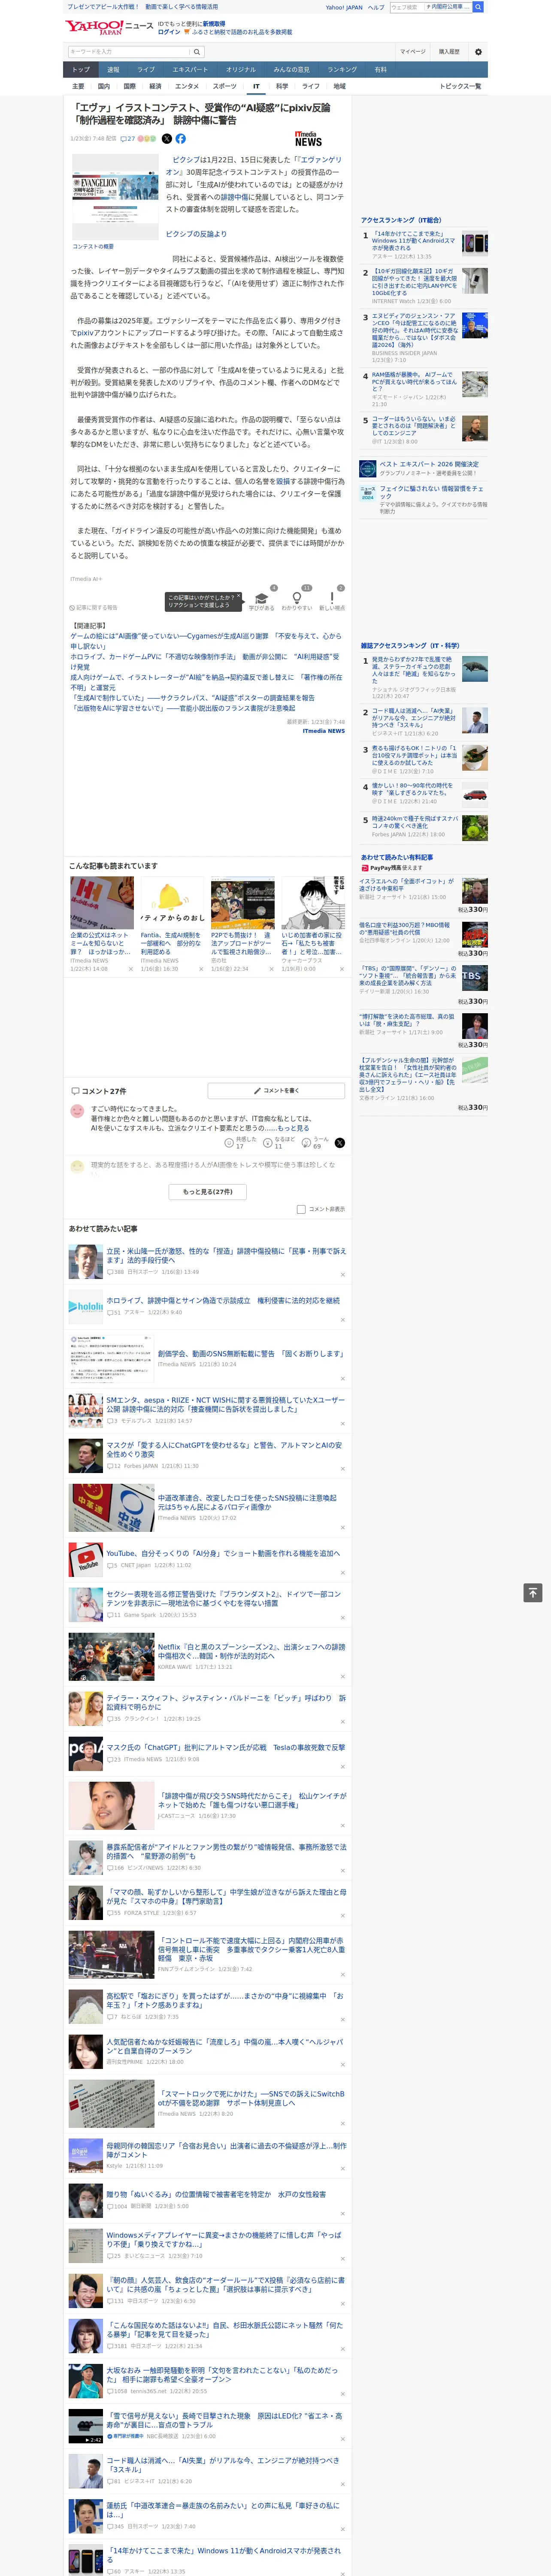551x2576 pixels.
Task: Click the blue web search magnifier button
Action: (478, 7)
